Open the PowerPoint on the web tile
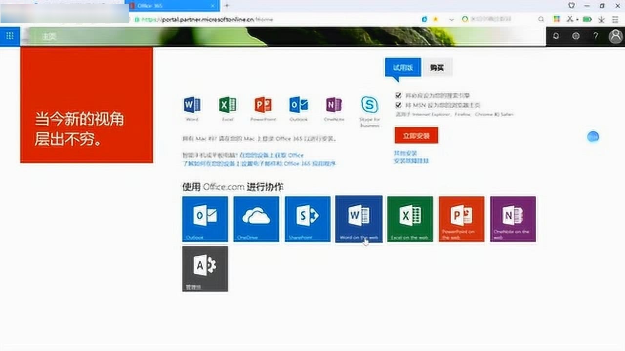625x351 pixels. (461, 218)
